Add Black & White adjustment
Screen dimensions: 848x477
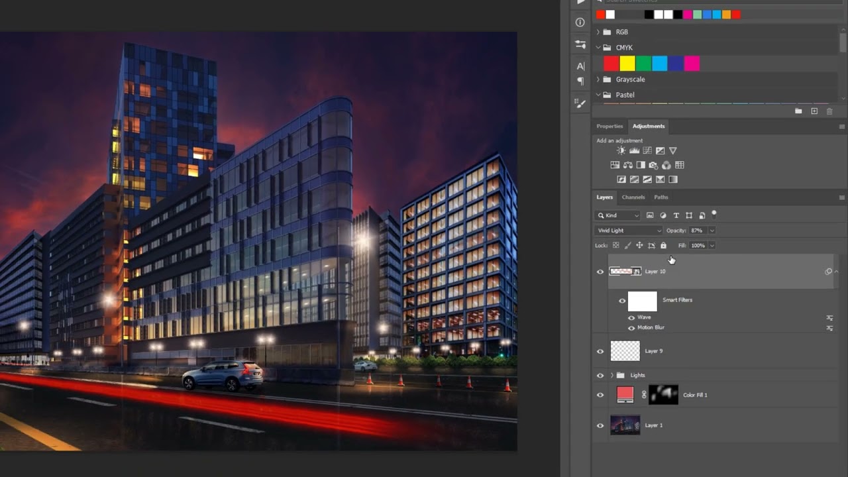641,165
